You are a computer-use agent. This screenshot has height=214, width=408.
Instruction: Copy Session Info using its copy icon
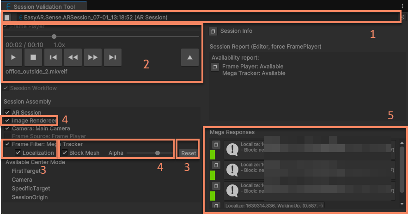tap(213, 31)
